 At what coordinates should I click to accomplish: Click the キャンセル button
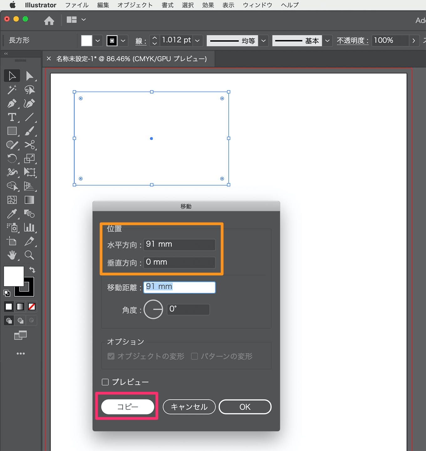[x=189, y=407]
